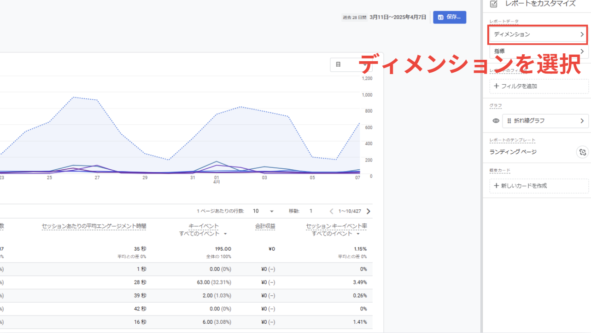Click the customize report pencil-chart icon
Screen dimensions: 591x333
(x=494, y=4)
